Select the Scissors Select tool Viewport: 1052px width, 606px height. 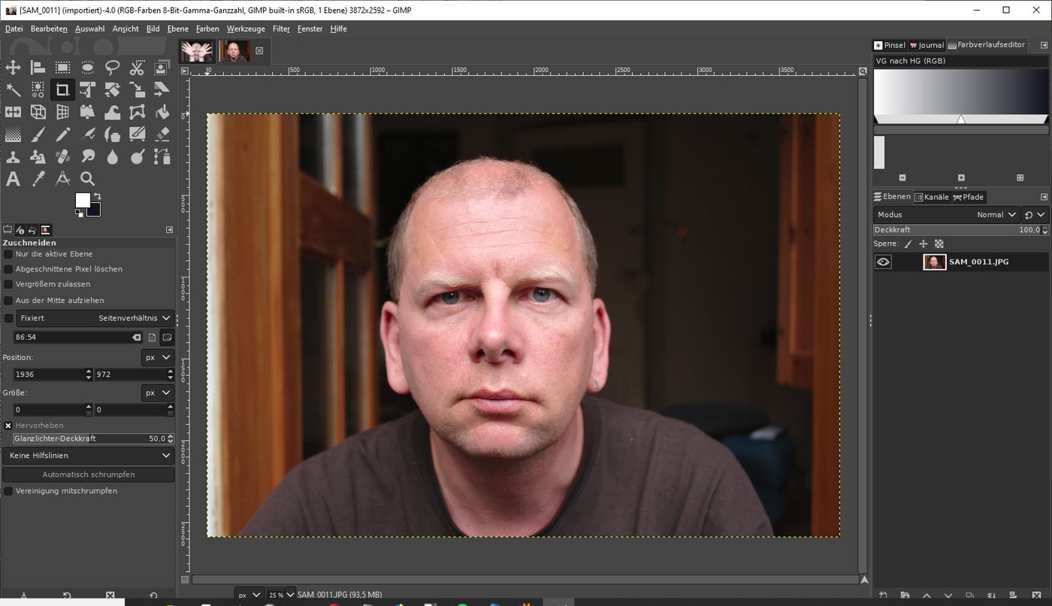pos(137,68)
